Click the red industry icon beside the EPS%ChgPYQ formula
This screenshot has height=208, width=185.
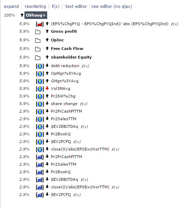pyautogui.click(x=40, y=24)
